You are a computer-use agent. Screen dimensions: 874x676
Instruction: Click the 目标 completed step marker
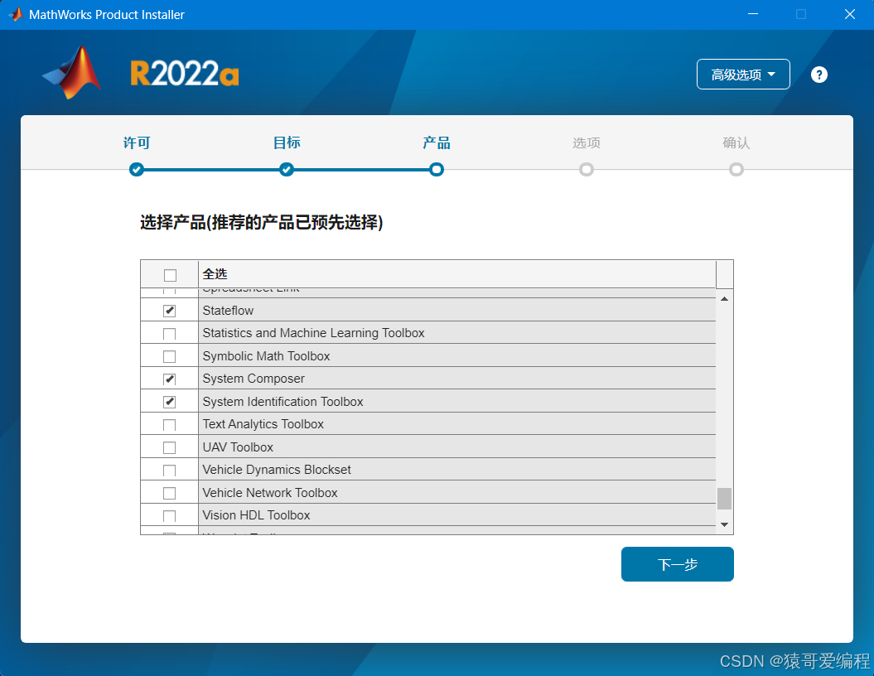(287, 170)
